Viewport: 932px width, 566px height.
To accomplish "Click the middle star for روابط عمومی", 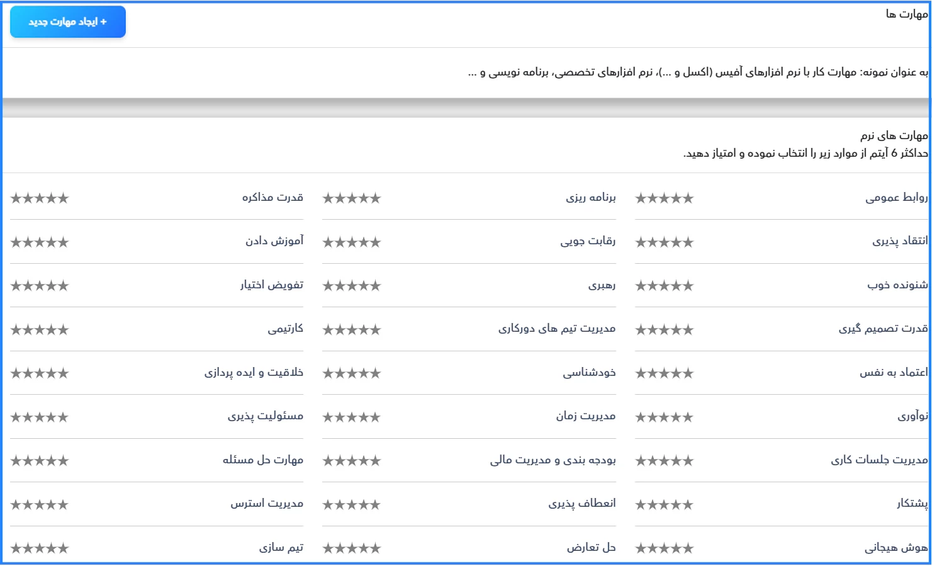I will tap(664, 198).
